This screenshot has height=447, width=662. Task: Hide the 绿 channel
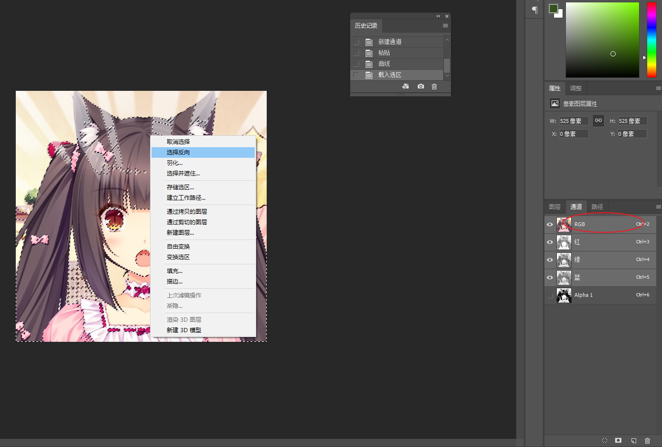(550, 260)
